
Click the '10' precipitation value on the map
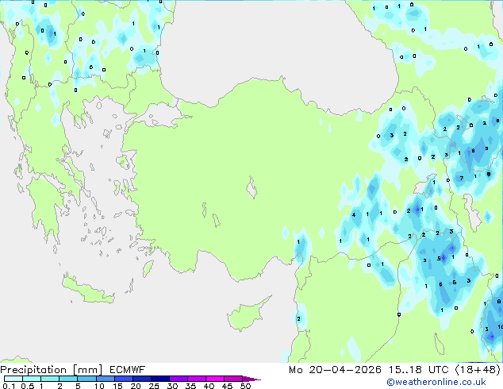(x=501, y=327)
